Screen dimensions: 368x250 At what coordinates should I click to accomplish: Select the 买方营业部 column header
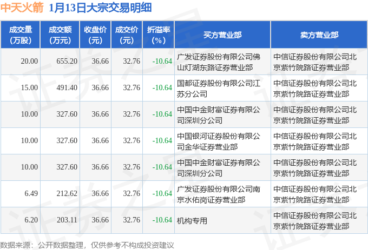[222, 35]
